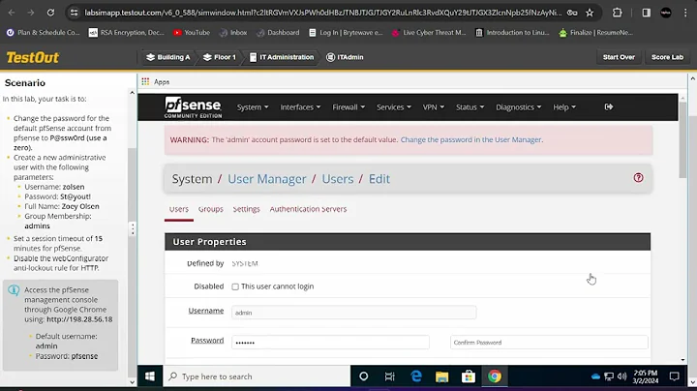Open User Manager breadcrumb link

tap(267, 179)
